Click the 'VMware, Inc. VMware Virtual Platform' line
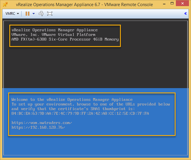Image resolution: width=191 pixels, height=160 pixels. (53, 34)
